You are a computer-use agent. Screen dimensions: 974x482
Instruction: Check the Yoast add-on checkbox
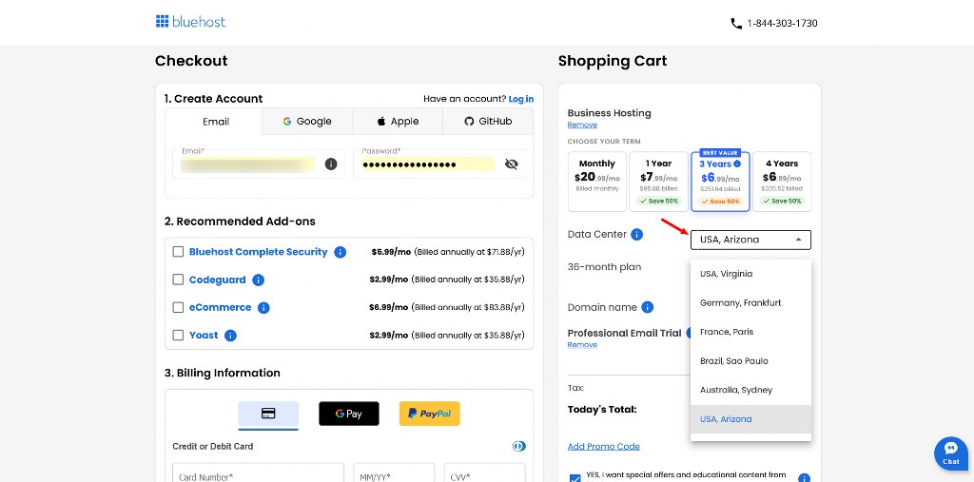click(178, 335)
